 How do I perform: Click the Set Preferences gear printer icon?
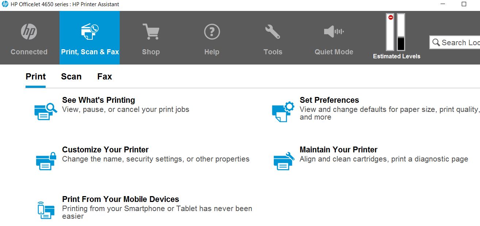coord(283,112)
